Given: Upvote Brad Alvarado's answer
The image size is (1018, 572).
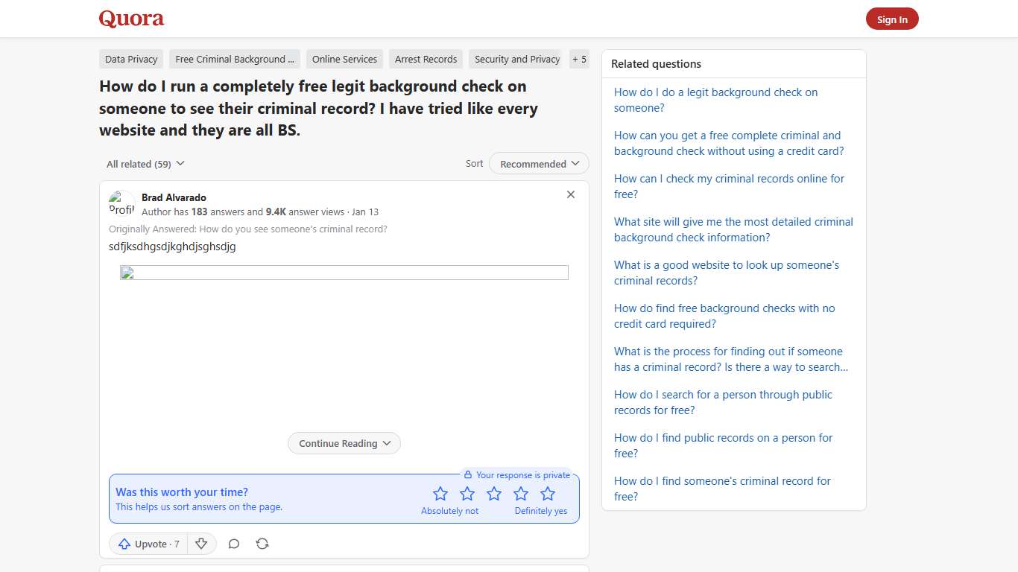Looking at the screenshot, I should [147, 544].
